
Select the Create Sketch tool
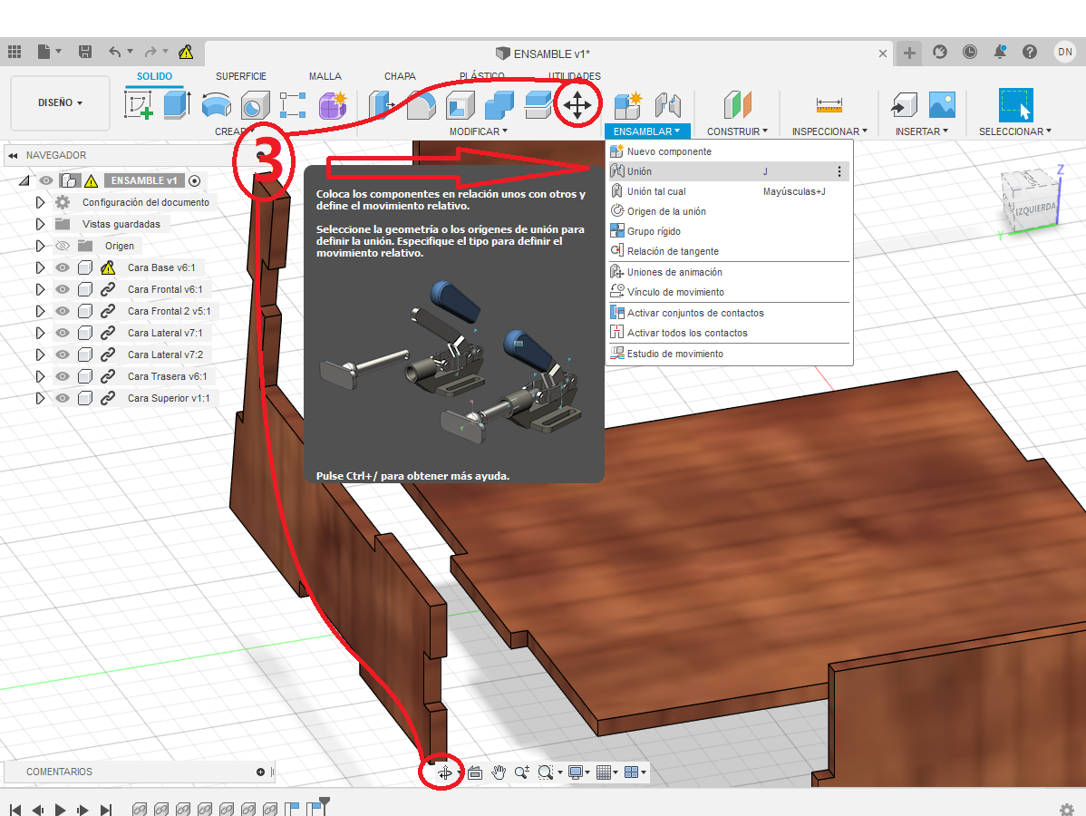coord(139,105)
